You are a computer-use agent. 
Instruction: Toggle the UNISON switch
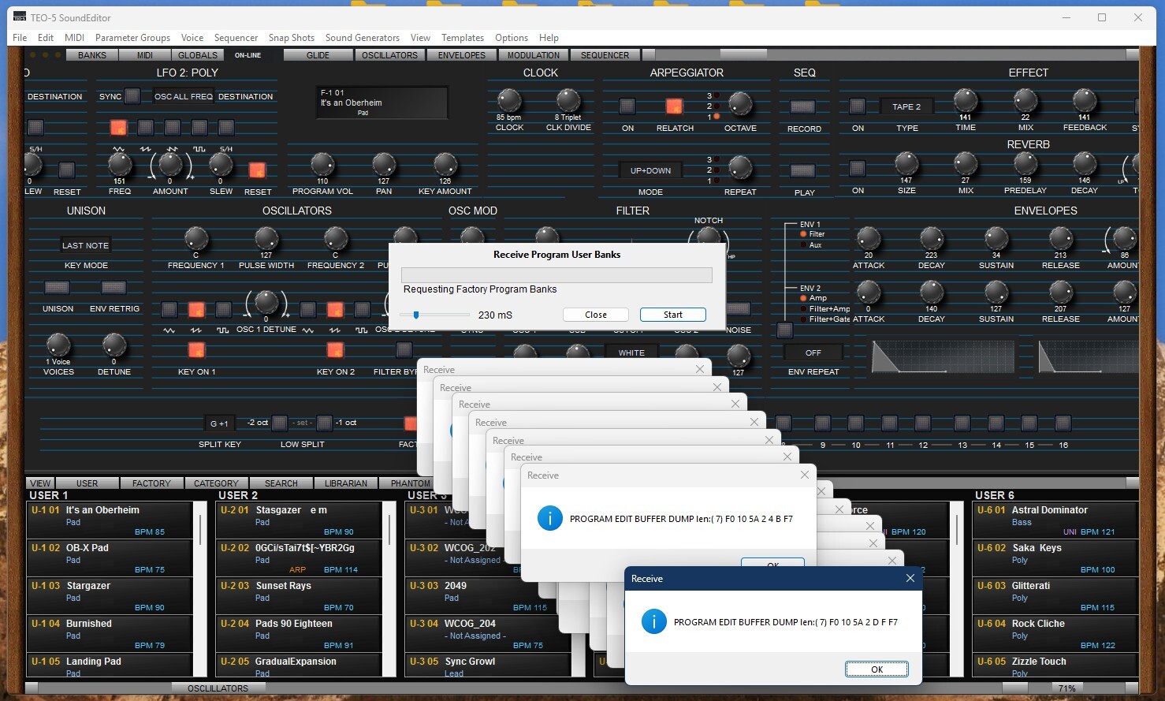(x=57, y=287)
